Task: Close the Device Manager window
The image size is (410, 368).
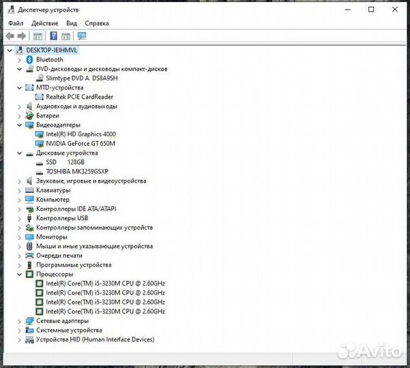Action: point(395,10)
